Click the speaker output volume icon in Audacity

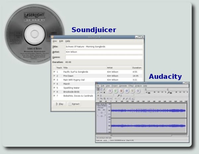click(99, 96)
